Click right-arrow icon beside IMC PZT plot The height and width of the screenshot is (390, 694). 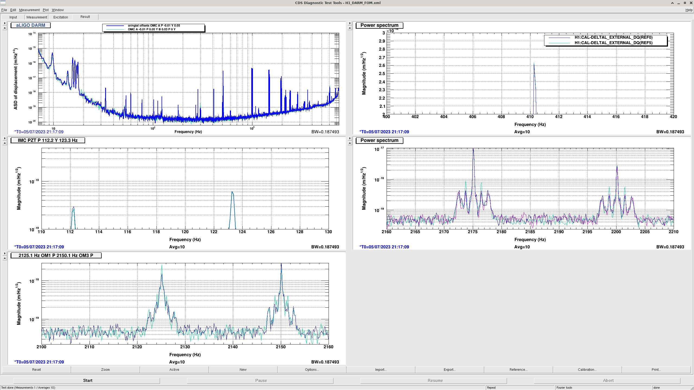point(5,138)
